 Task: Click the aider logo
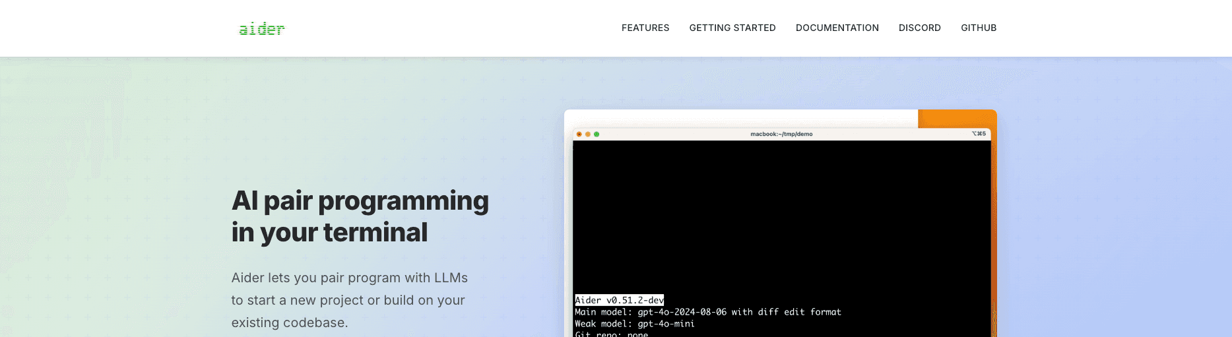tap(261, 28)
